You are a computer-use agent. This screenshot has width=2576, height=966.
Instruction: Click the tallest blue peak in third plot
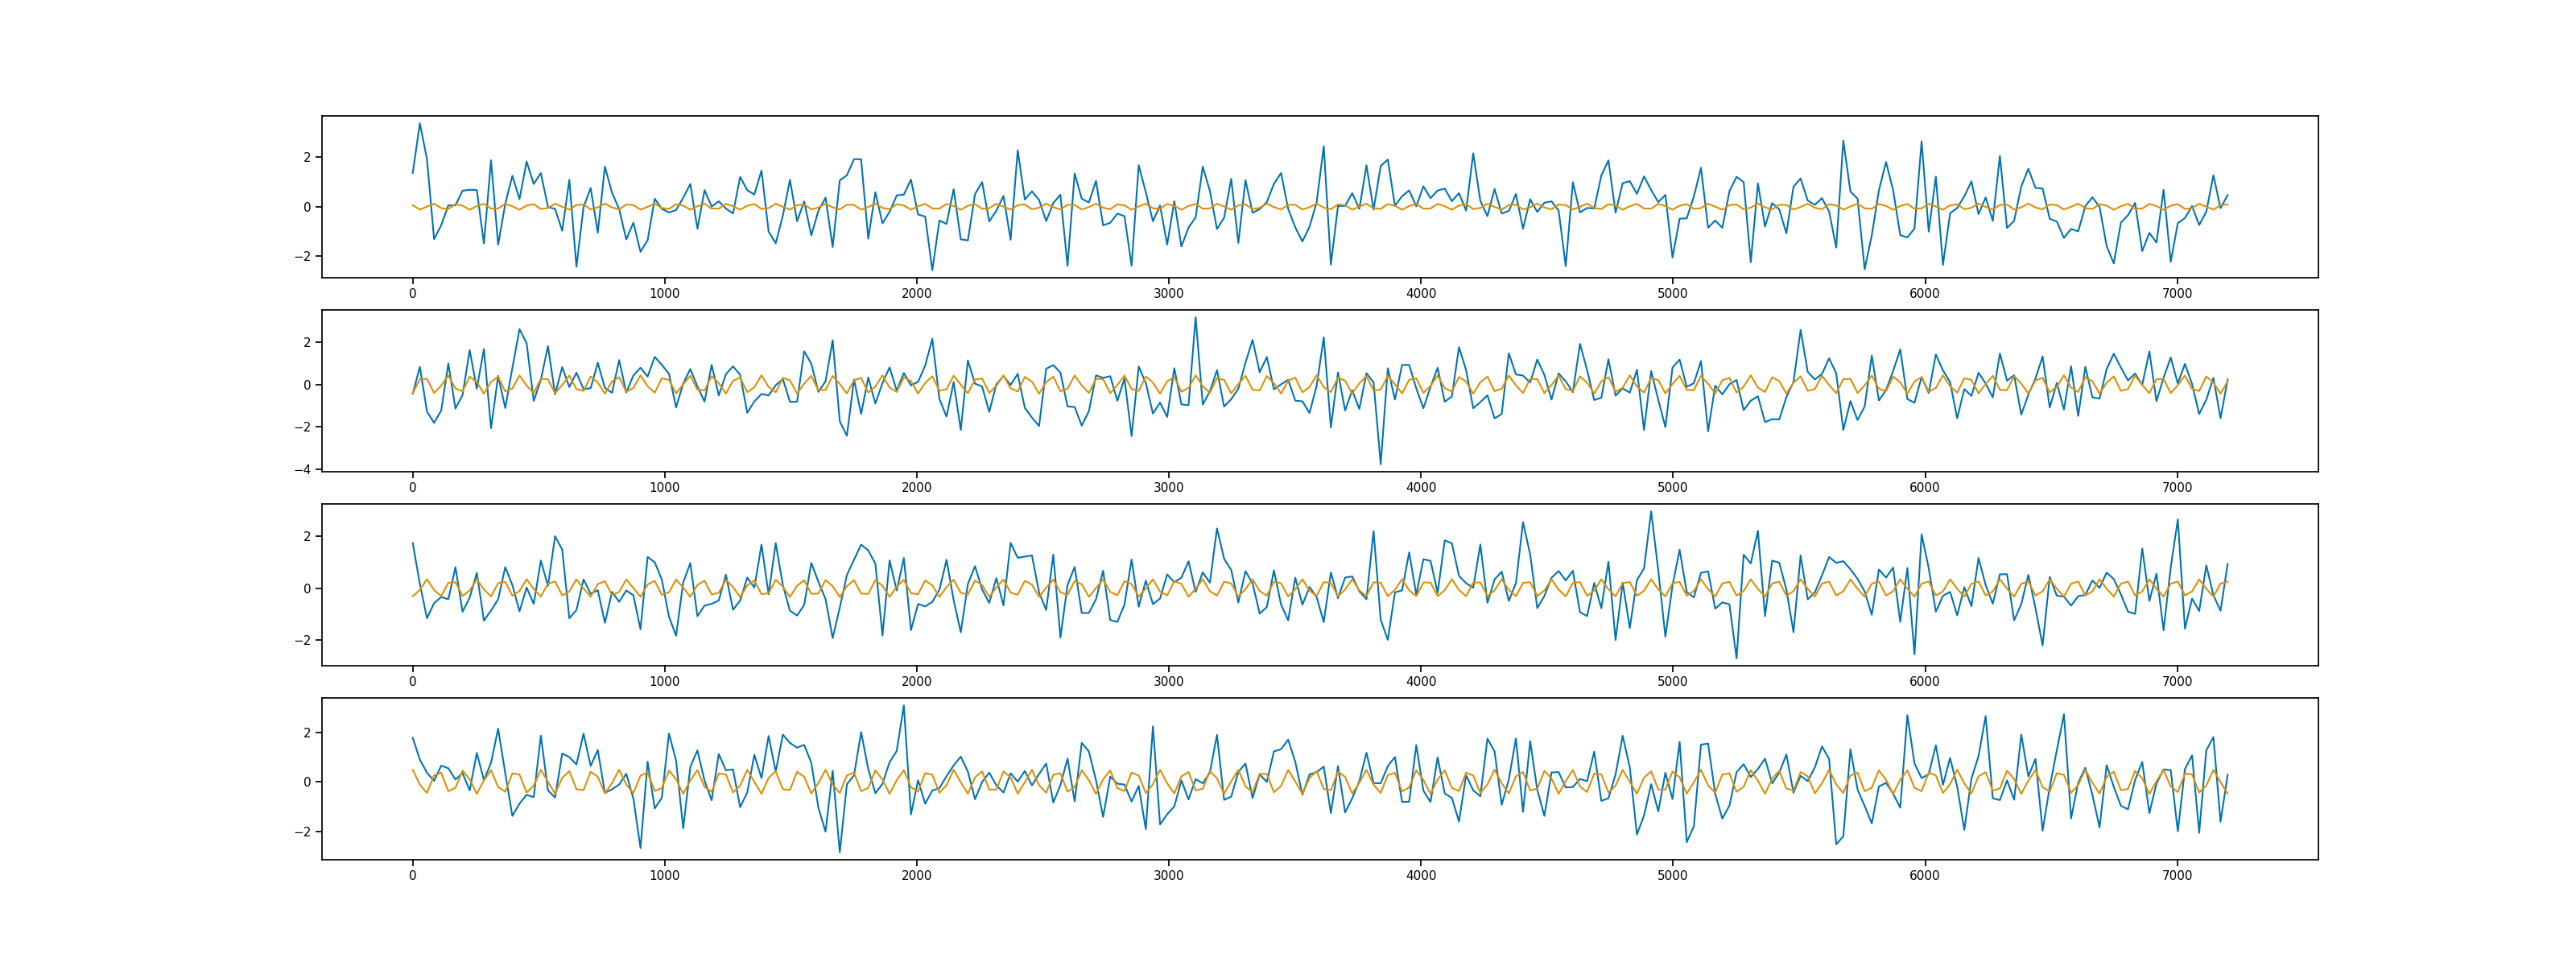1650,512
